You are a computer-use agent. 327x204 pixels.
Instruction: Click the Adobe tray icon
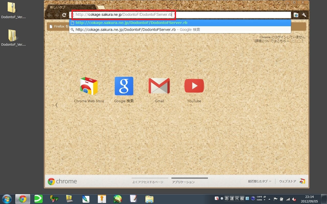(217, 199)
